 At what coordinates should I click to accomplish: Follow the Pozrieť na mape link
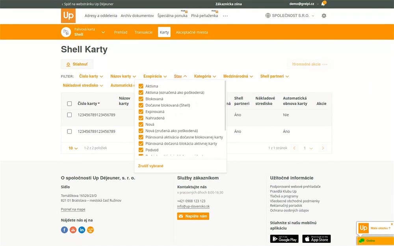point(73,209)
